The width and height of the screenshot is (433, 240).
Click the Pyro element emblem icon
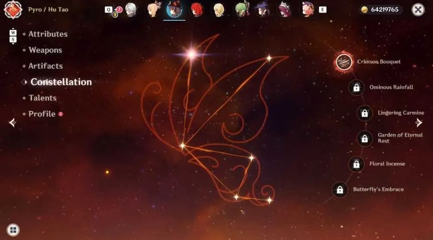13,10
